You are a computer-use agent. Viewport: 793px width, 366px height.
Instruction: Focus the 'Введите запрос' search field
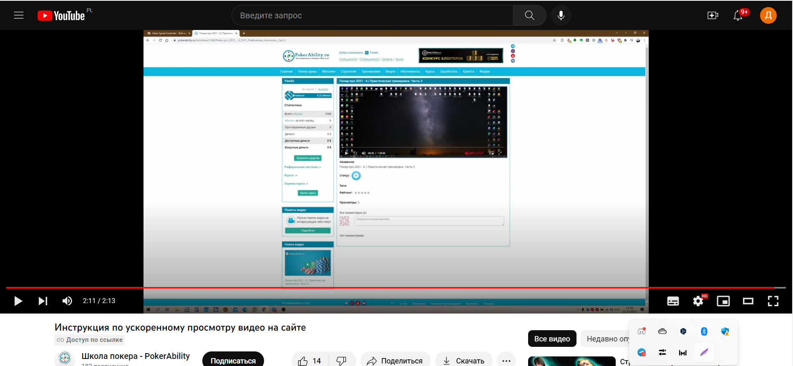coord(372,15)
